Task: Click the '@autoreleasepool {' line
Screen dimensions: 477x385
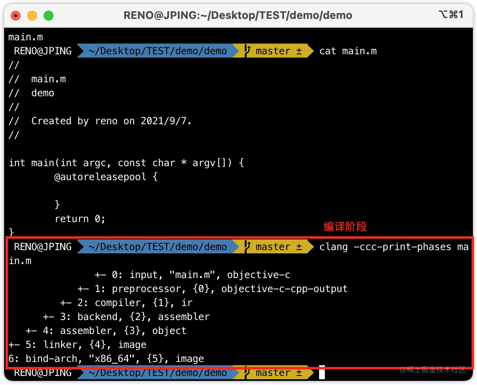Action: pyautogui.click(x=106, y=177)
